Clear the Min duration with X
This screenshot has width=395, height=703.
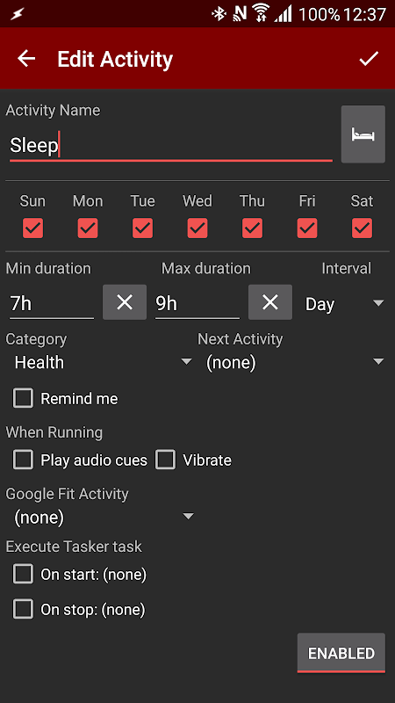(125, 302)
